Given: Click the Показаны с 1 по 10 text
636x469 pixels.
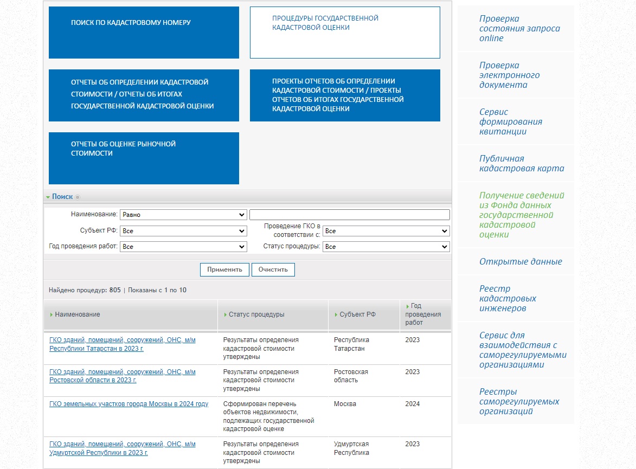Looking at the screenshot, I should pos(157,291).
